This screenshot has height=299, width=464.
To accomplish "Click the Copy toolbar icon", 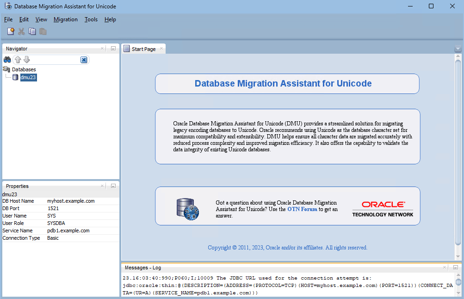I will point(32,31).
